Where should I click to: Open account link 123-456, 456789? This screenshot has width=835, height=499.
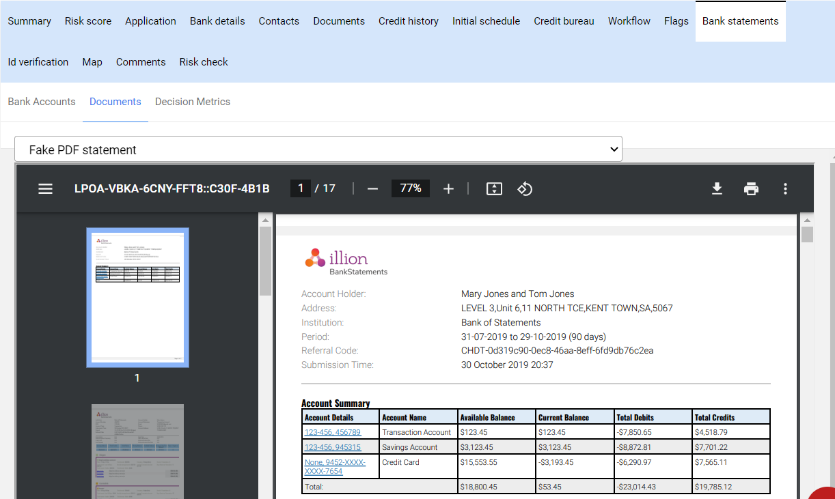click(333, 432)
